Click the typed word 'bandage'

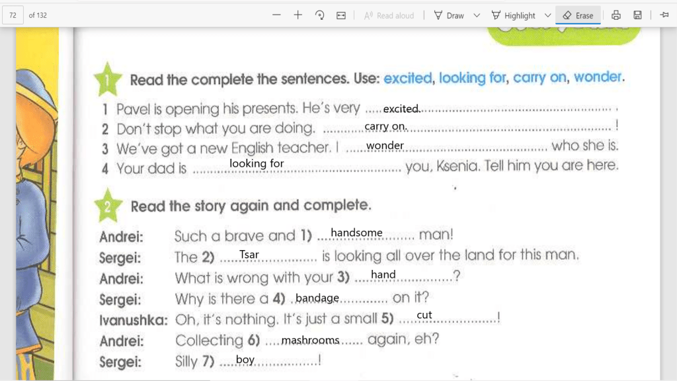tap(317, 298)
